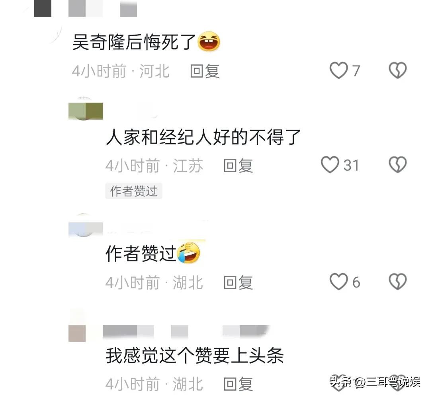Select comment text 人家和经纪人好的不得了
Screen dimensions: 430x397
click(x=203, y=137)
